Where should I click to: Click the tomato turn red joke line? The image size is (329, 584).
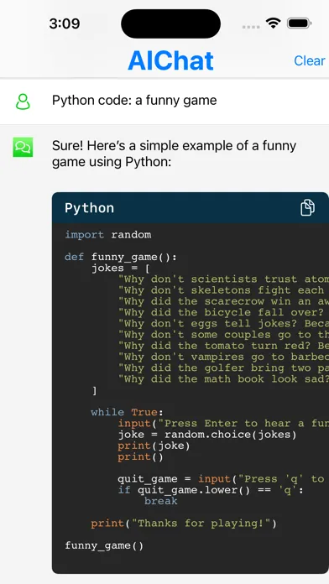(223, 346)
